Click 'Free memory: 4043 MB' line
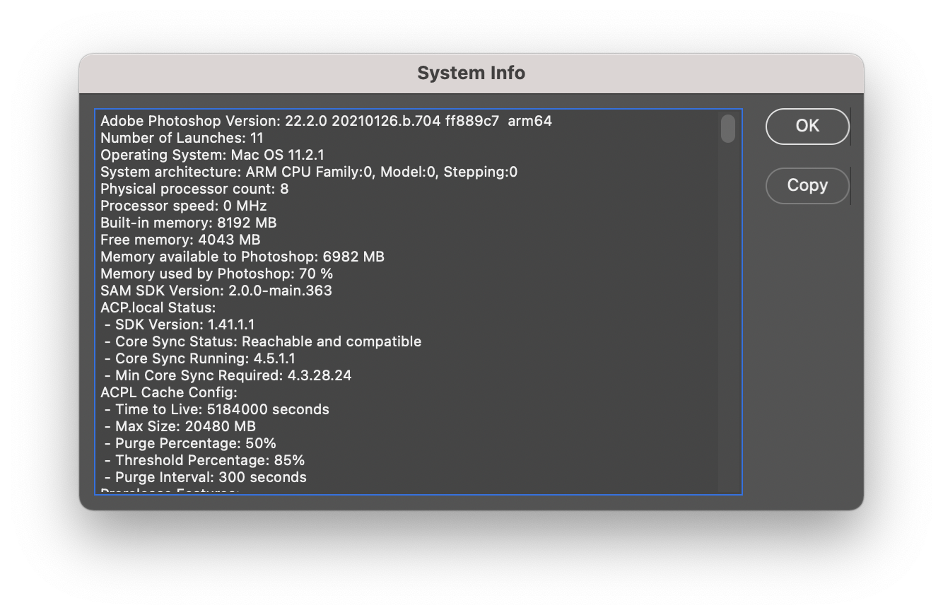Viewport: 943px width, 615px height. click(x=180, y=240)
